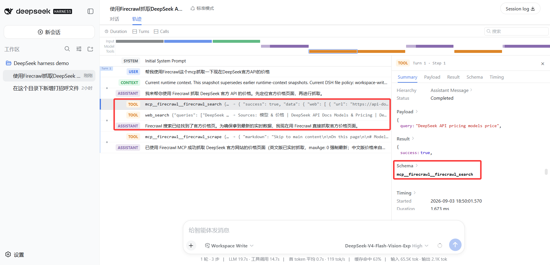Screen dimensions: 550x265
Task: Select the web_search TOOL row
Action: coord(246,115)
